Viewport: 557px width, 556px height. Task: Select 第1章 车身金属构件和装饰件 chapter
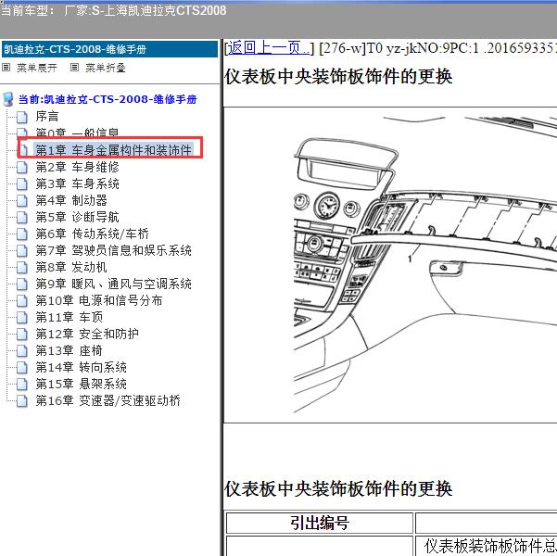point(114,150)
